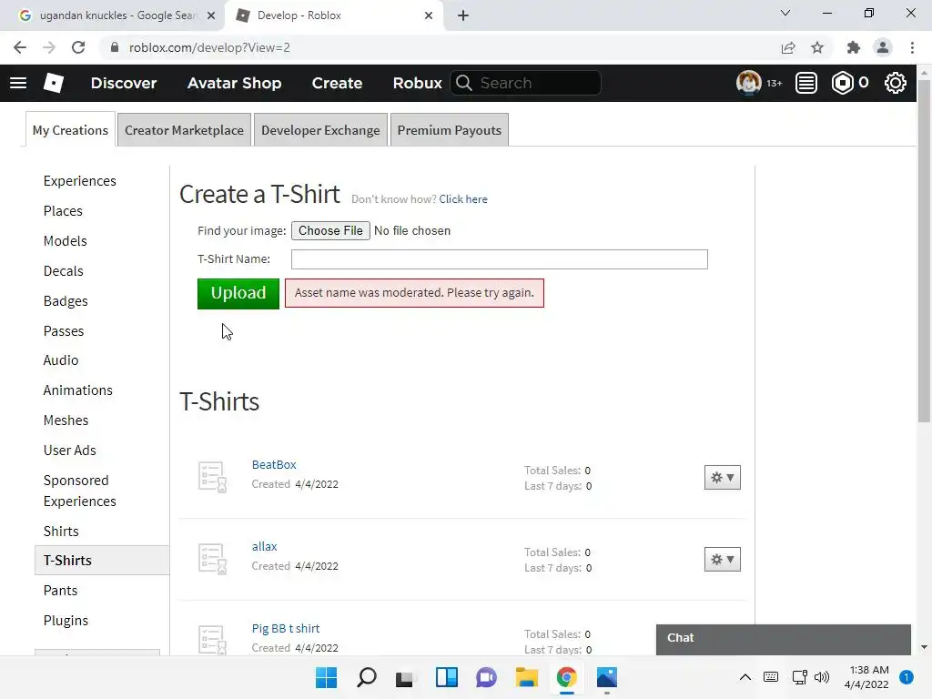Open the Photos app on taskbar
The image size is (932, 699).
point(607,677)
